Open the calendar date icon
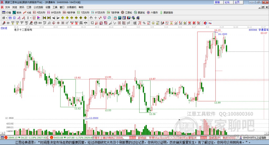 [x=115, y=18]
